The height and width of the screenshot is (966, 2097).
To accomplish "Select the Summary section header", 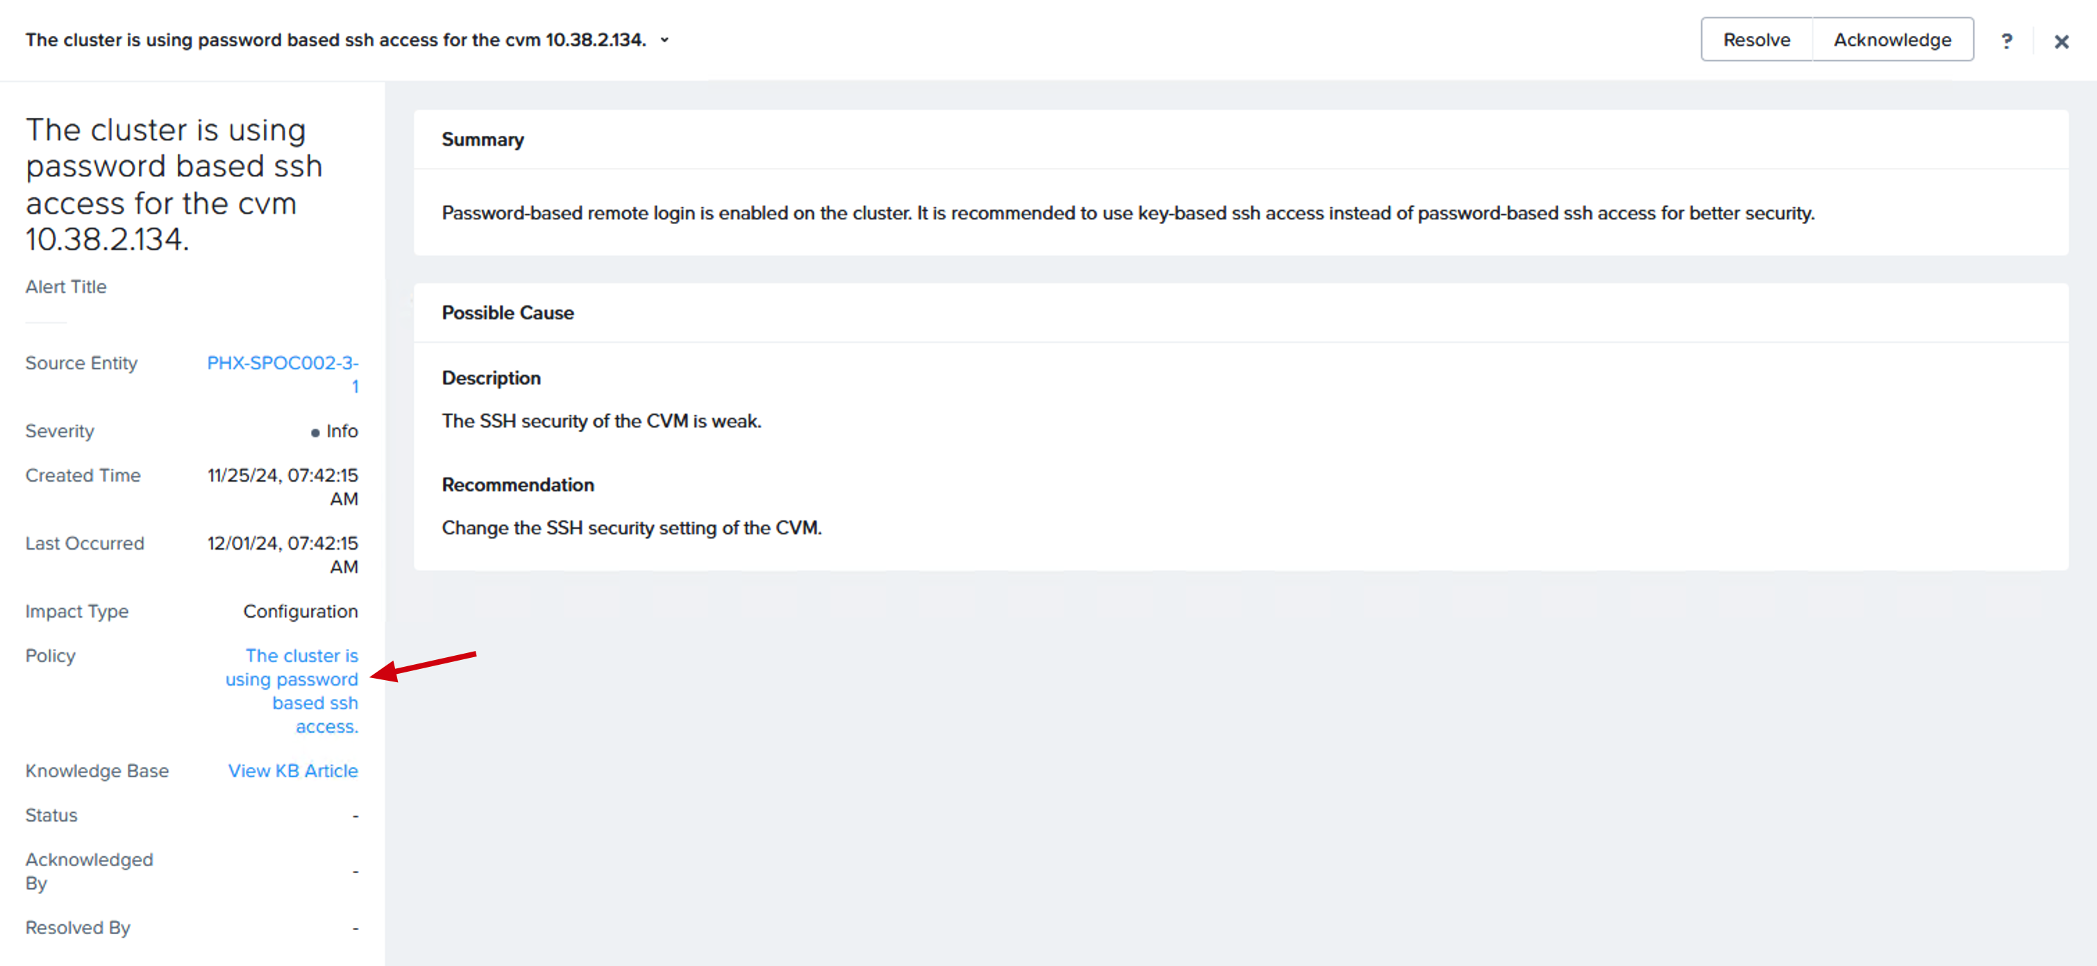I will tap(483, 140).
